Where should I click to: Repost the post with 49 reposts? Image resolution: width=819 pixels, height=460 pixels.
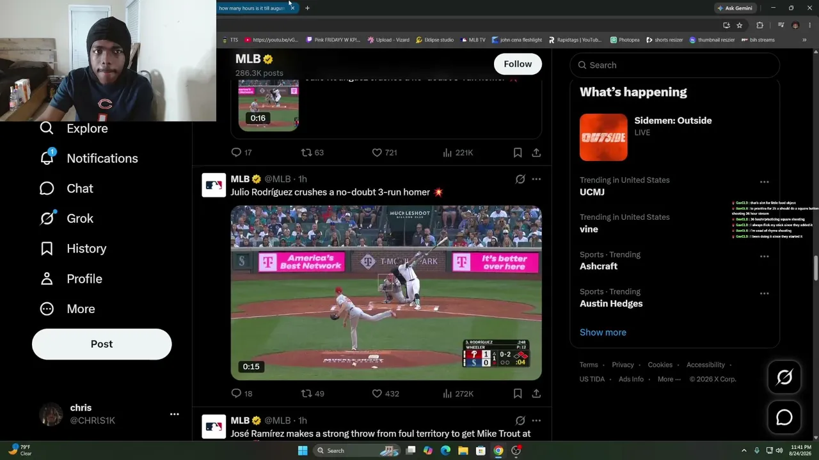pos(313,394)
